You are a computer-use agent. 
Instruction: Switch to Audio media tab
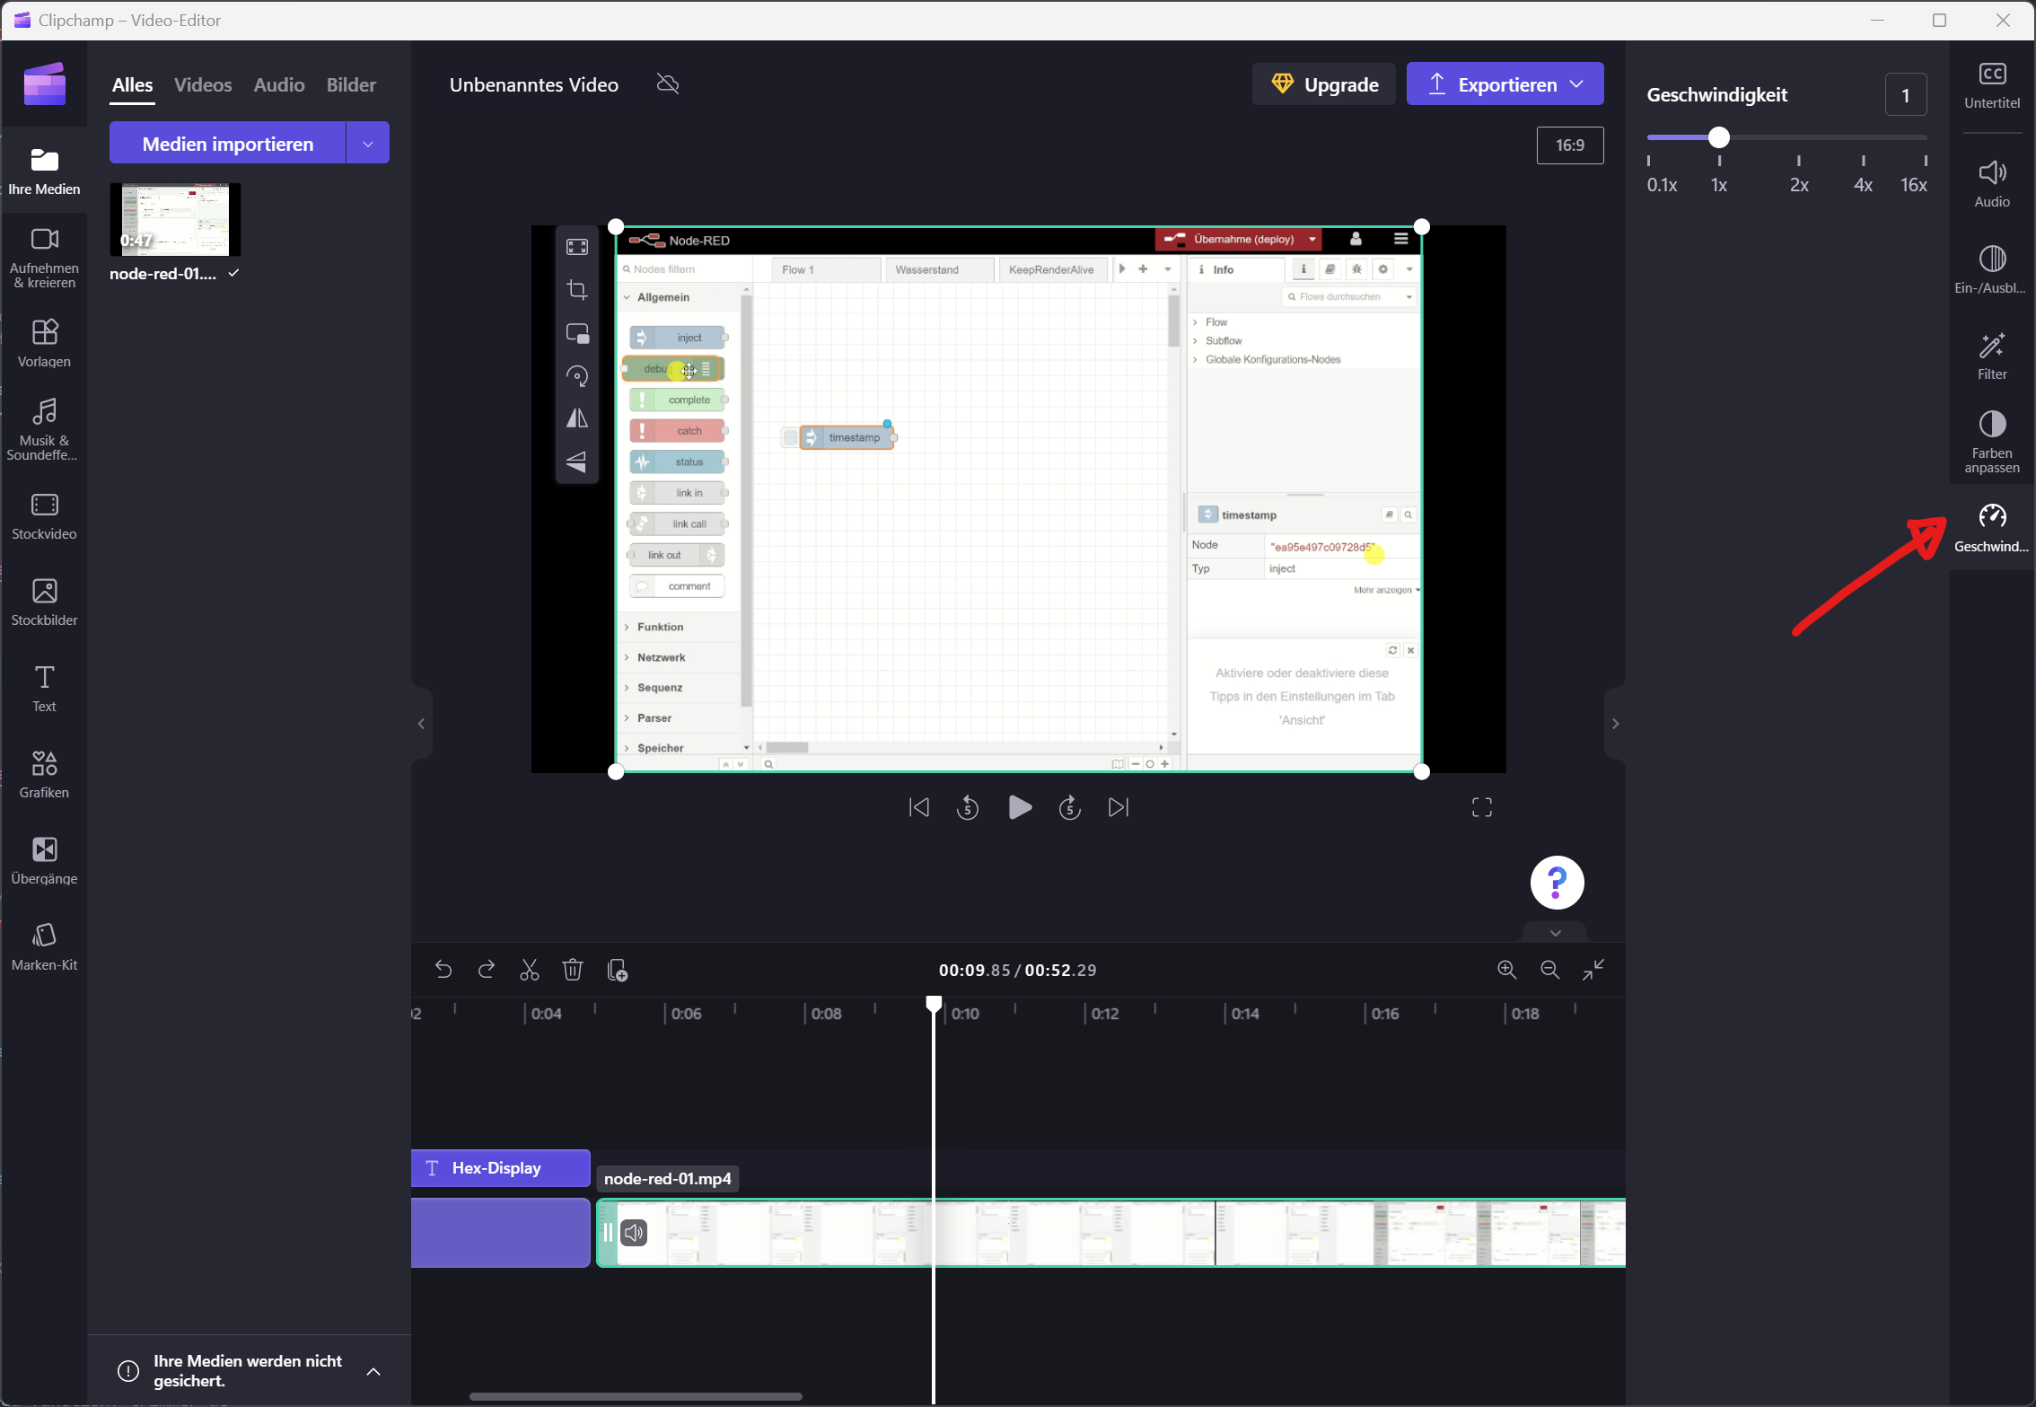(279, 84)
